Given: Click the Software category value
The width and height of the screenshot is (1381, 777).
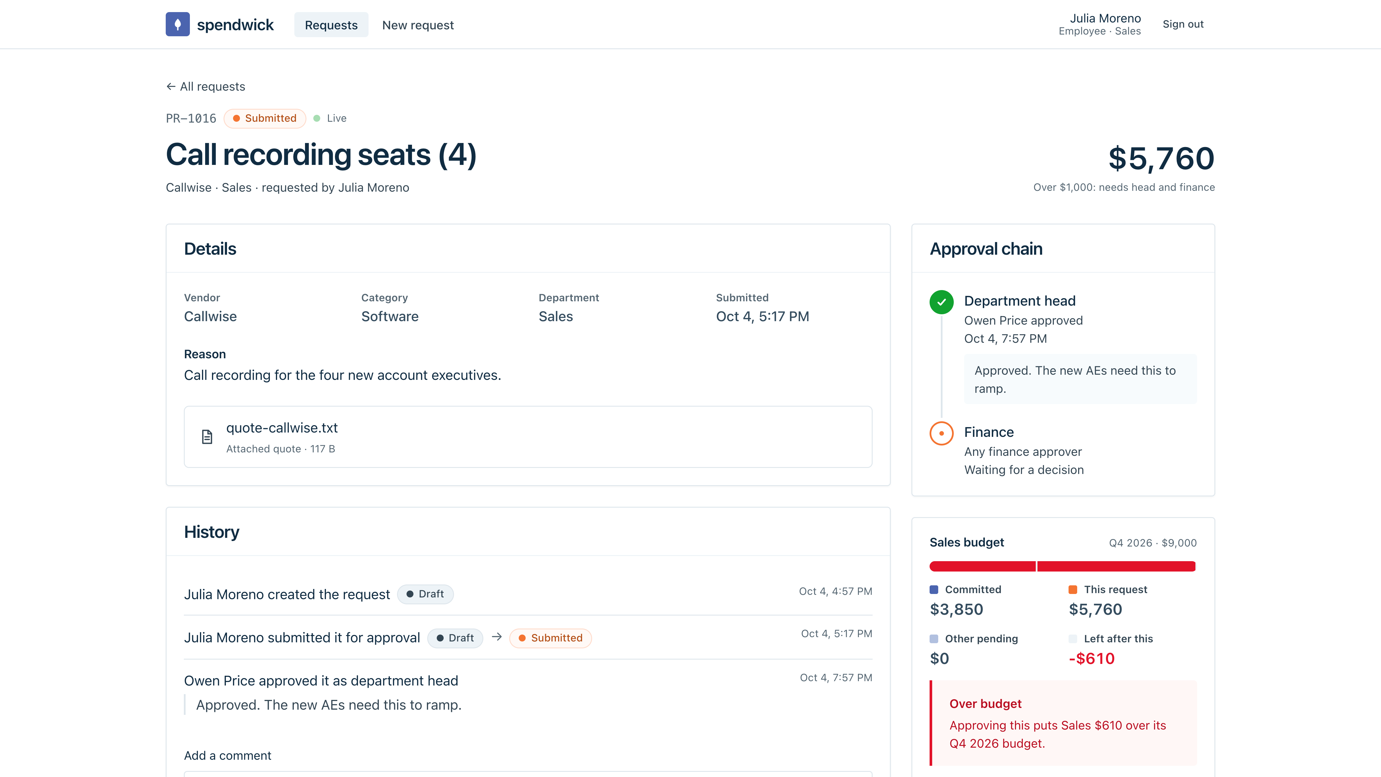Looking at the screenshot, I should [x=390, y=316].
